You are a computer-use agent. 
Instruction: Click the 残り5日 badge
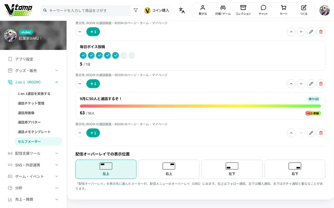coord(314,99)
